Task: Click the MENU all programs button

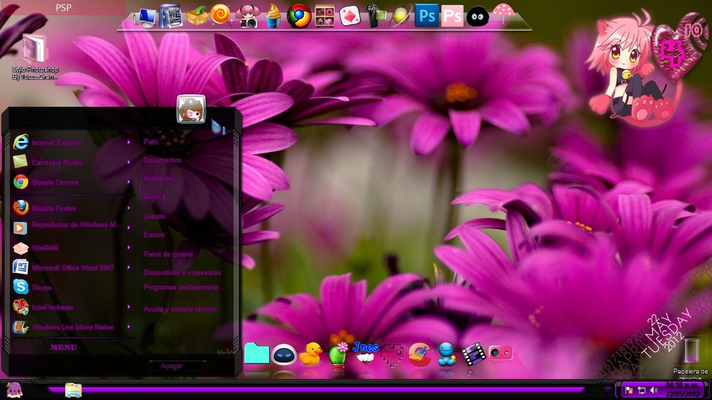Action: tap(63, 347)
